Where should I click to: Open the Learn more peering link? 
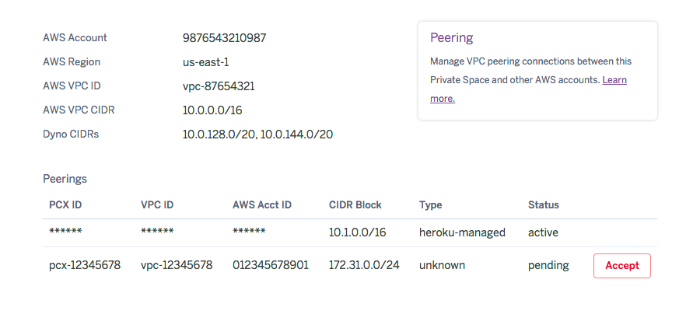click(614, 80)
